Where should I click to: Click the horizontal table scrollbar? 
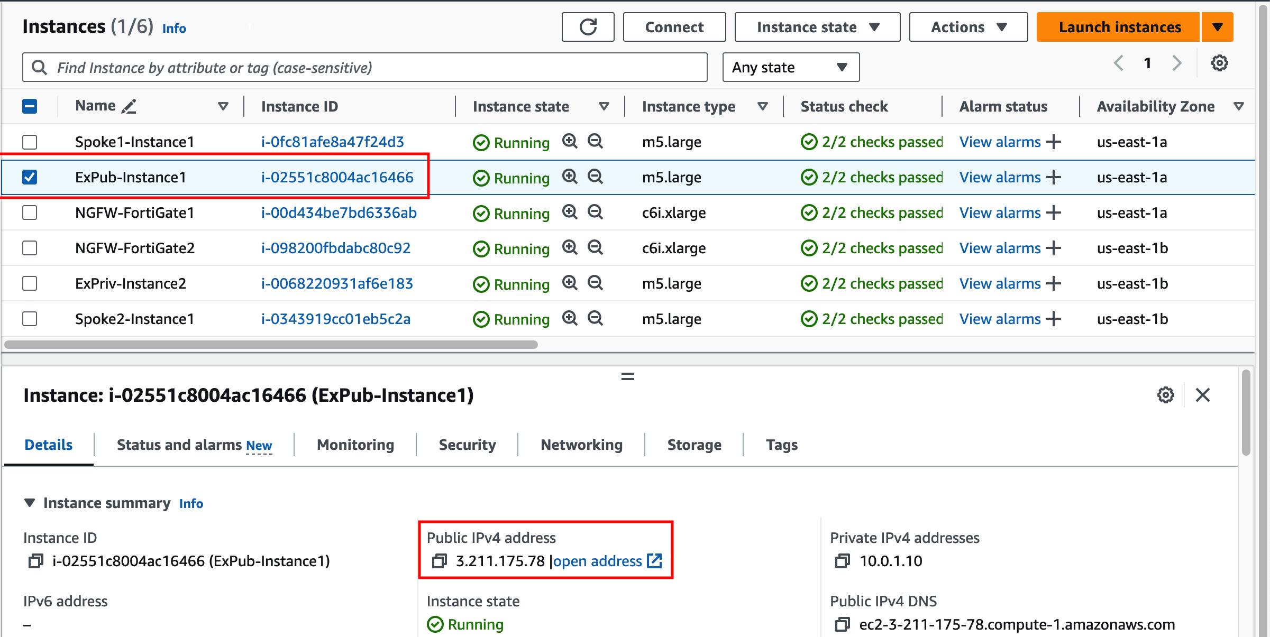click(x=271, y=345)
